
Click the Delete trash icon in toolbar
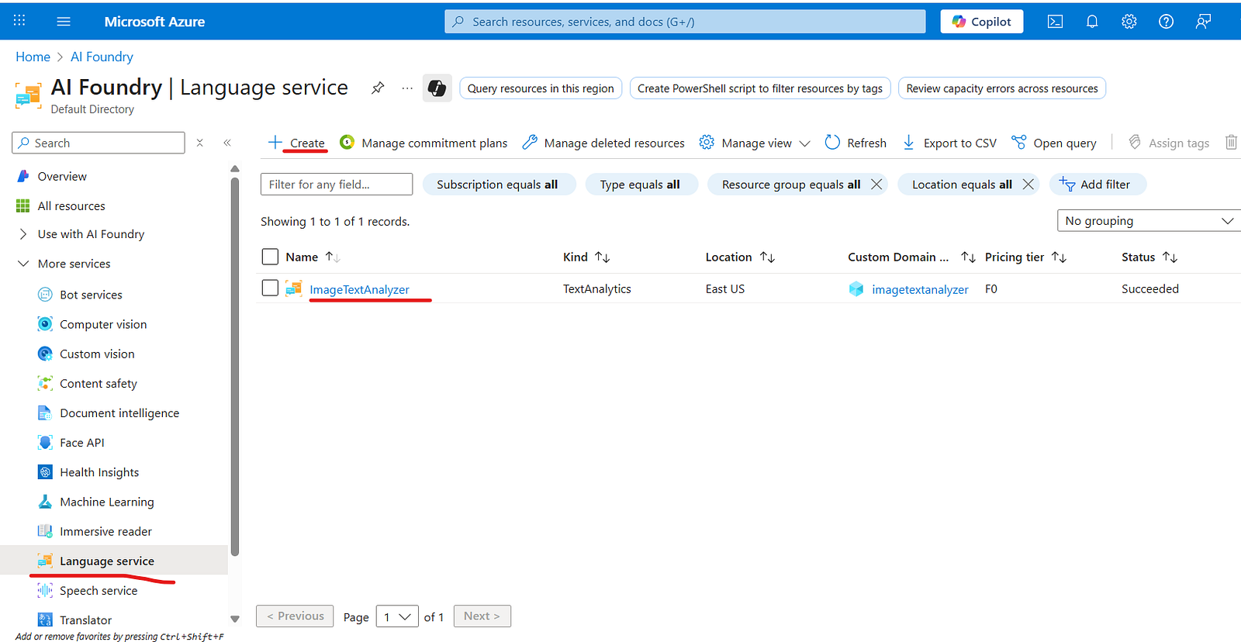(1231, 143)
